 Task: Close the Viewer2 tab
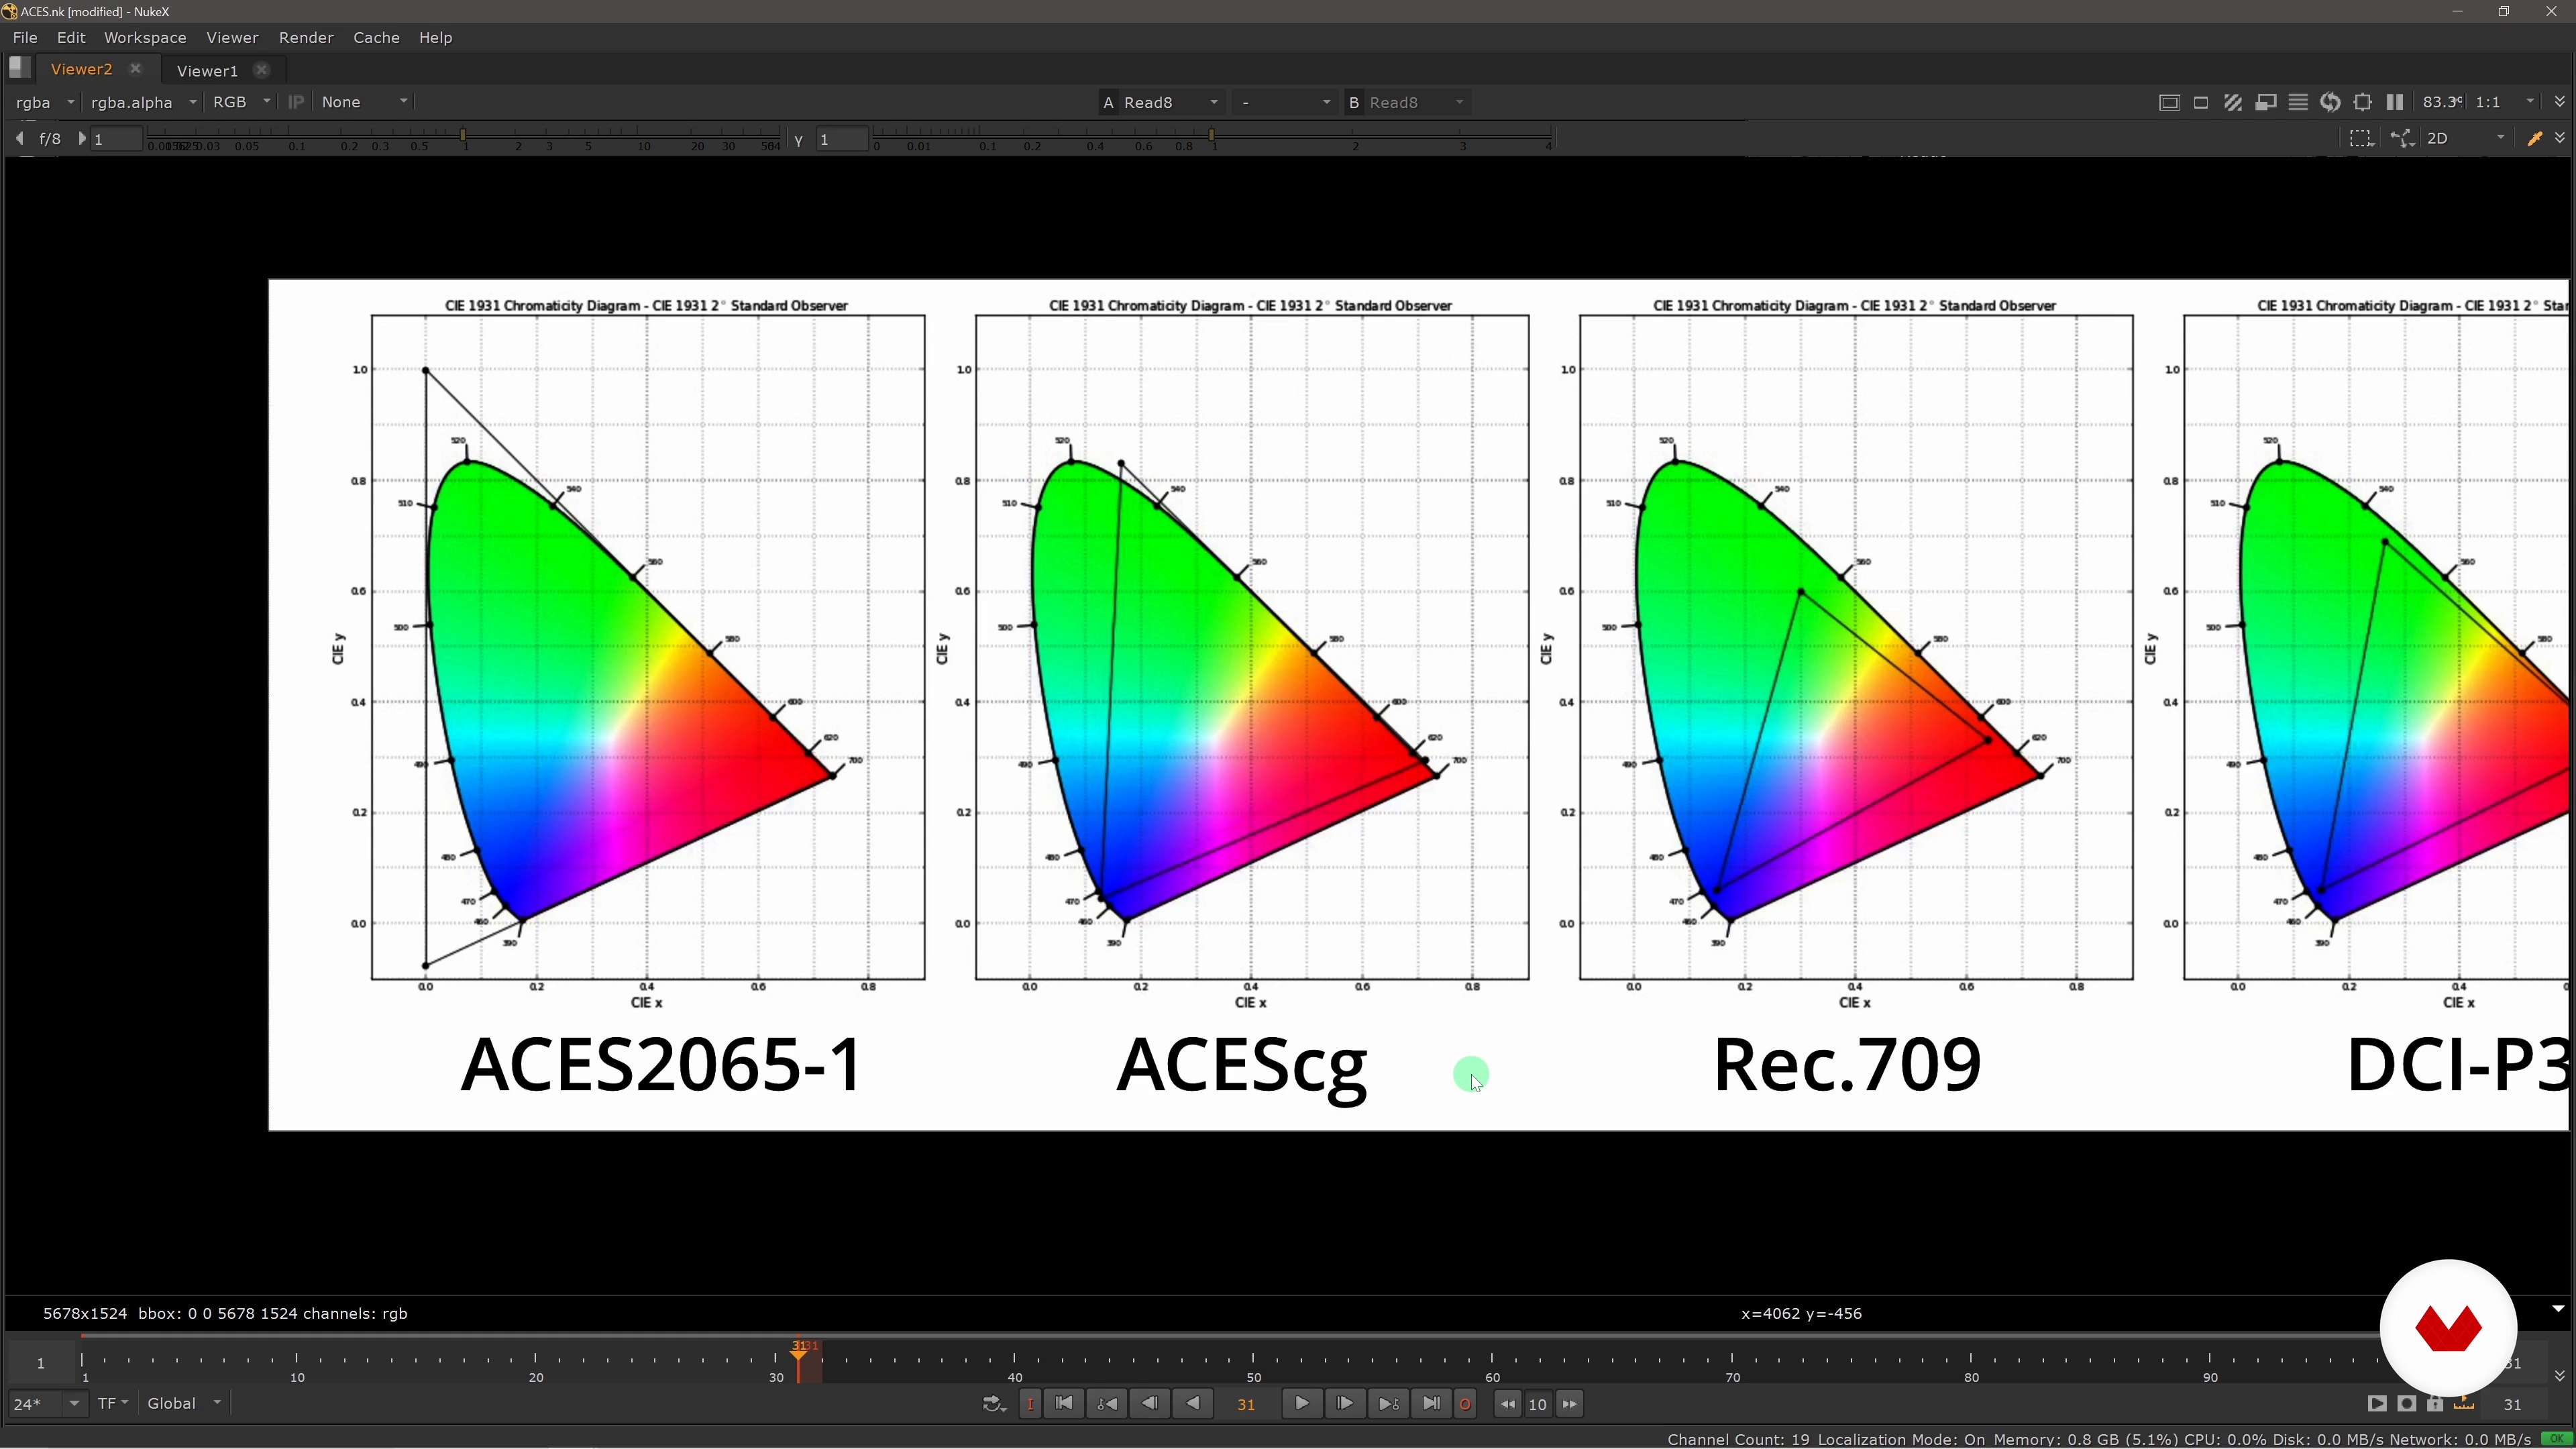[x=135, y=68]
